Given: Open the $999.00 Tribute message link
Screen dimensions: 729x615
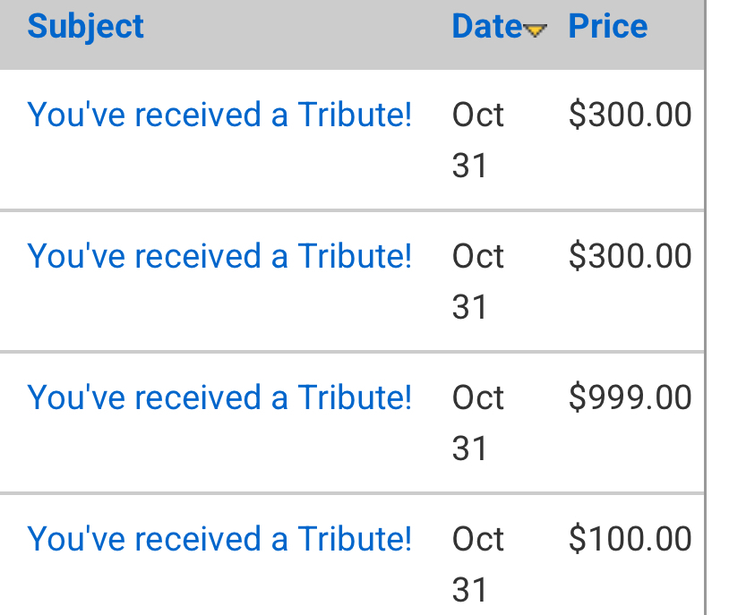Looking at the screenshot, I should pyautogui.click(x=219, y=397).
